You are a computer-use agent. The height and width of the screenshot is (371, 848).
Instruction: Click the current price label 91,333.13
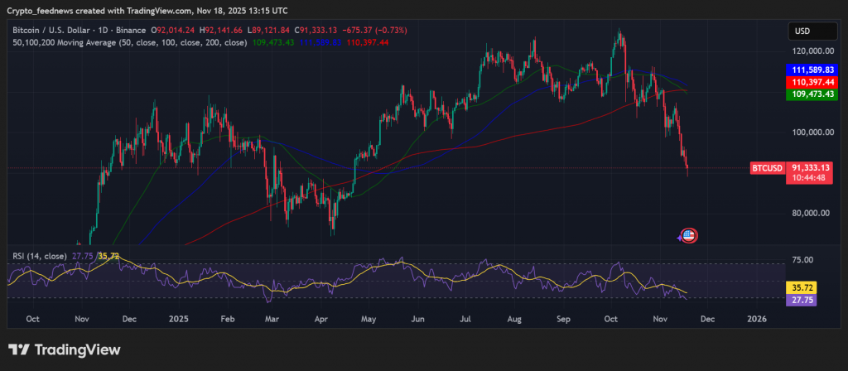(811, 167)
